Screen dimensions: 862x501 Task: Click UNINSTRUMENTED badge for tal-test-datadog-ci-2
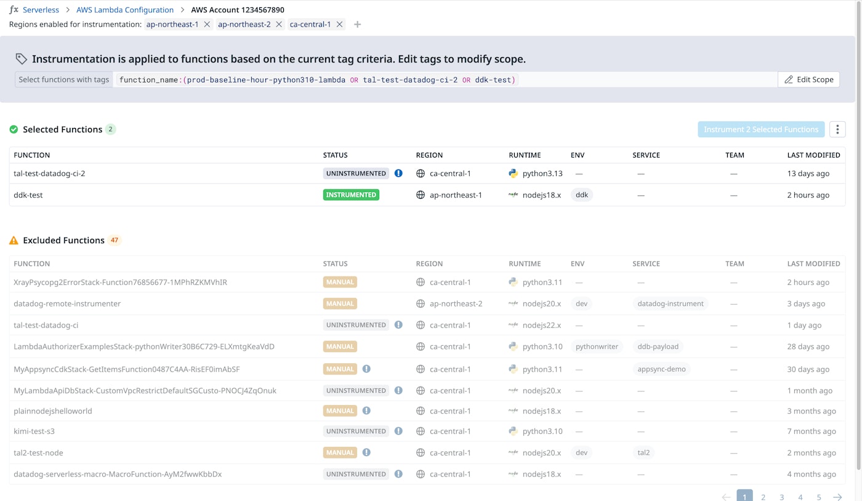(x=356, y=174)
